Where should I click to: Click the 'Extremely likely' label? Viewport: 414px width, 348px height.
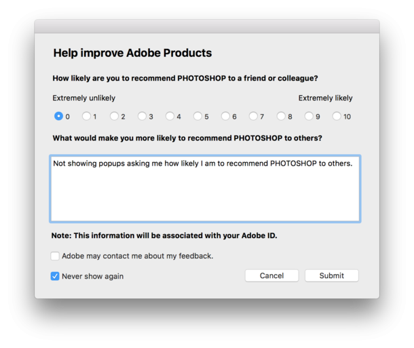[325, 98]
